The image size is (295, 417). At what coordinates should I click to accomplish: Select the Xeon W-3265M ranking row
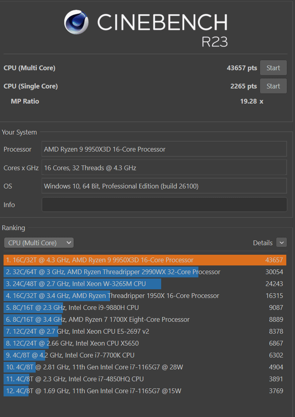(145, 284)
